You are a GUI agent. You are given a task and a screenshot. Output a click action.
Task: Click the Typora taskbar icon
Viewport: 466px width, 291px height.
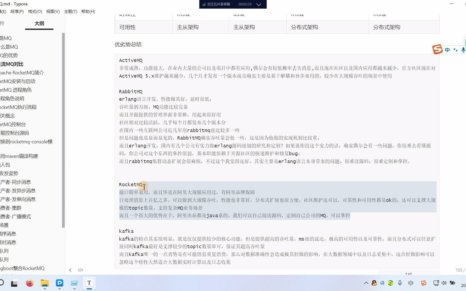pos(89,283)
